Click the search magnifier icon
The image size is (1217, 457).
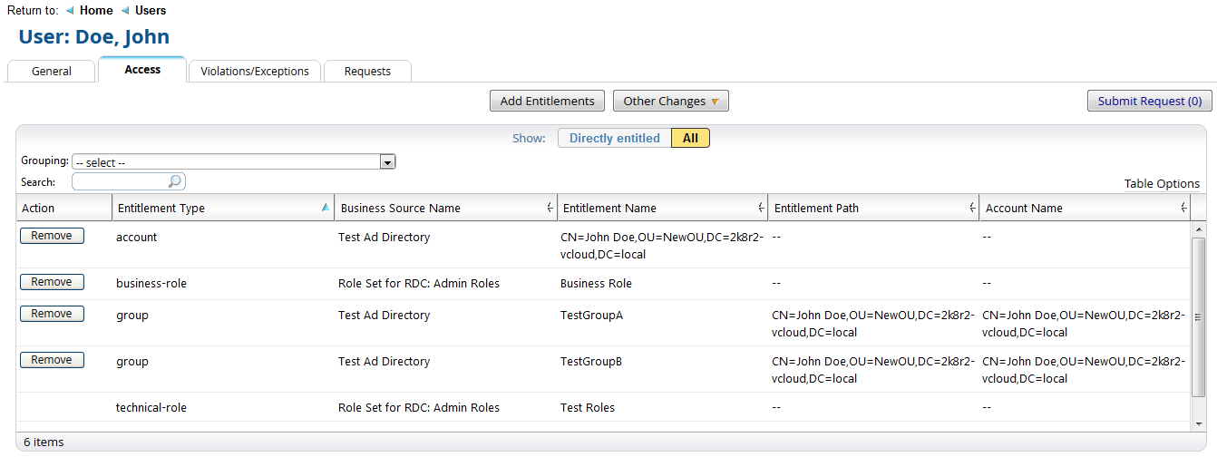click(175, 181)
